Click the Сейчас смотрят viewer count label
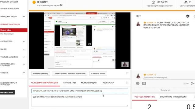Screen dimensions: 195x109 (x=187, y=6)
